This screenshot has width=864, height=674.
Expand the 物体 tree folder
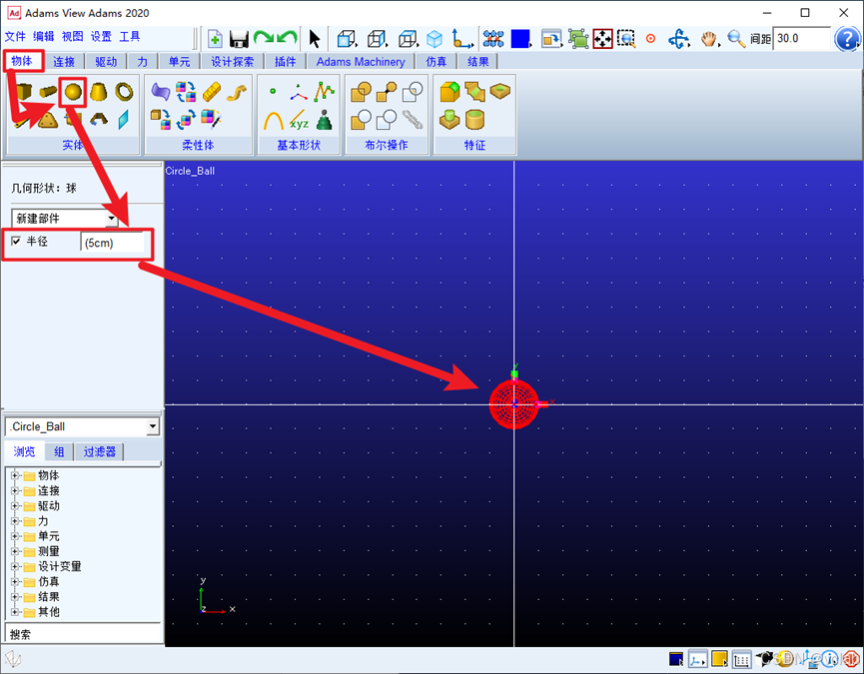point(15,475)
